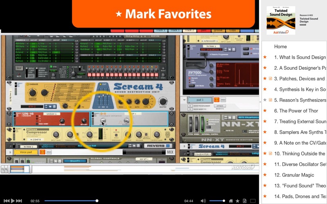Open the home icon in player bar
Viewport: 327px width, 204px height.
pos(231,201)
